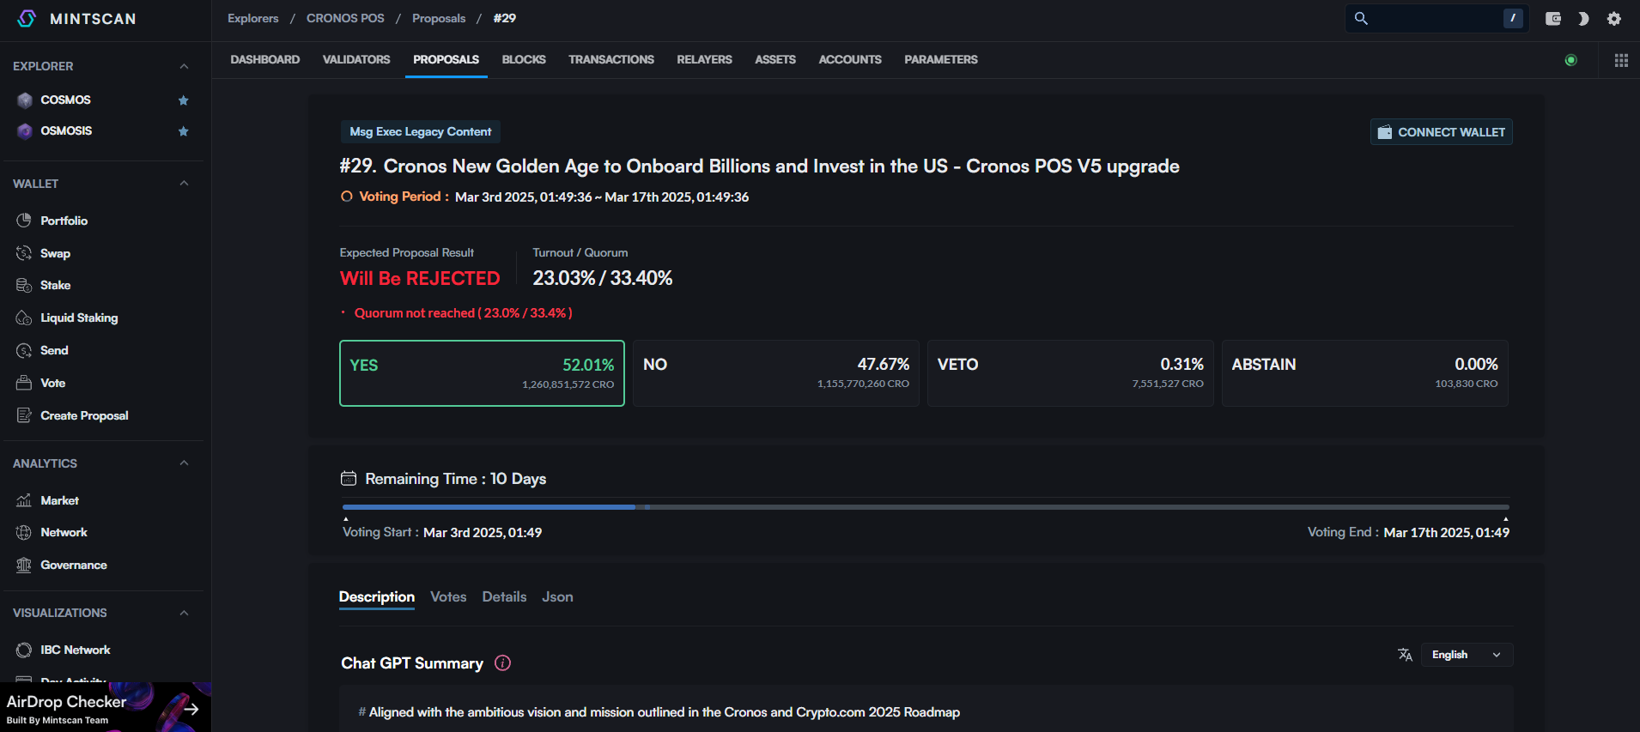
Task: Switch to the Validators tab
Action: click(x=356, y=60)
